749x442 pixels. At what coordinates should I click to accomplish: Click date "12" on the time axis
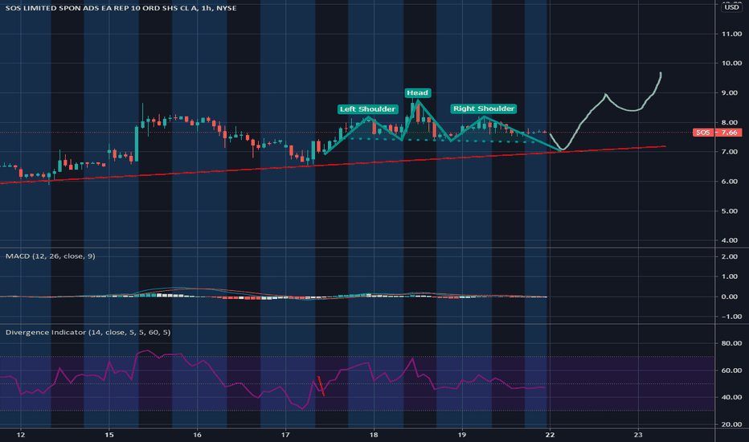[21, 434]
